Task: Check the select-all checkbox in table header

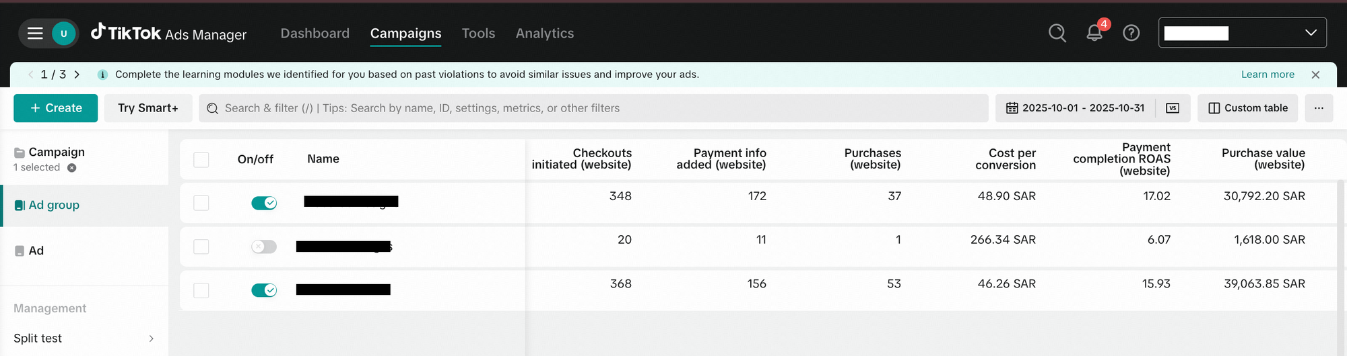Action: pyautogui.click(x=201, y=159)
